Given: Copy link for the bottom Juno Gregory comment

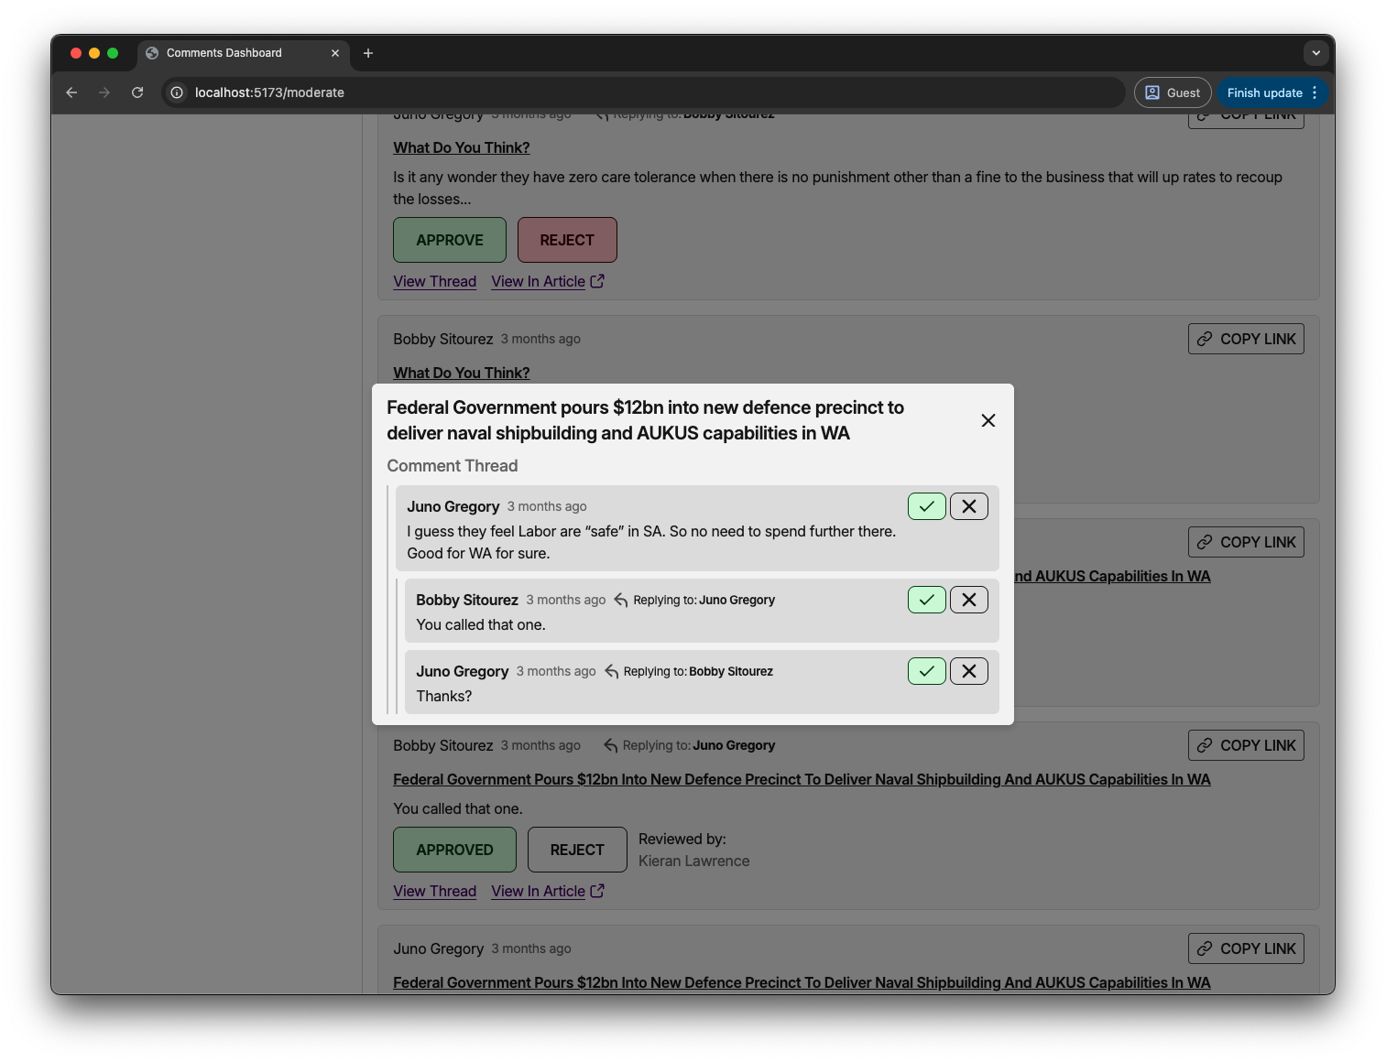Looking at the screenshot, I should (x=1246, y=948).
